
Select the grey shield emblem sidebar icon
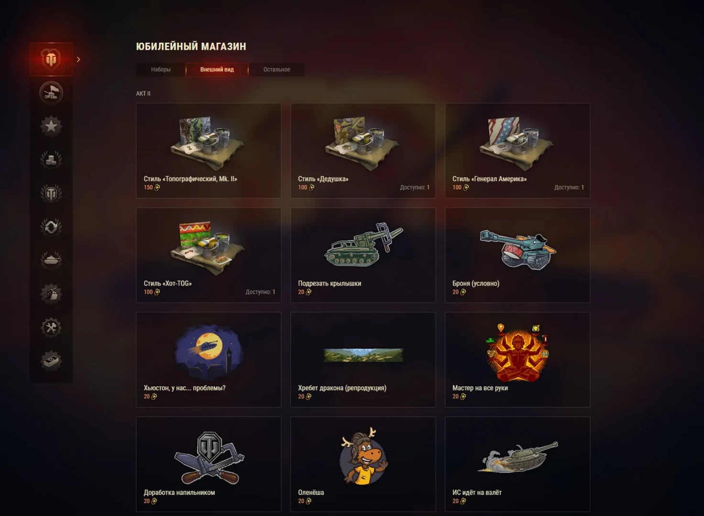[x=51, y=193]
